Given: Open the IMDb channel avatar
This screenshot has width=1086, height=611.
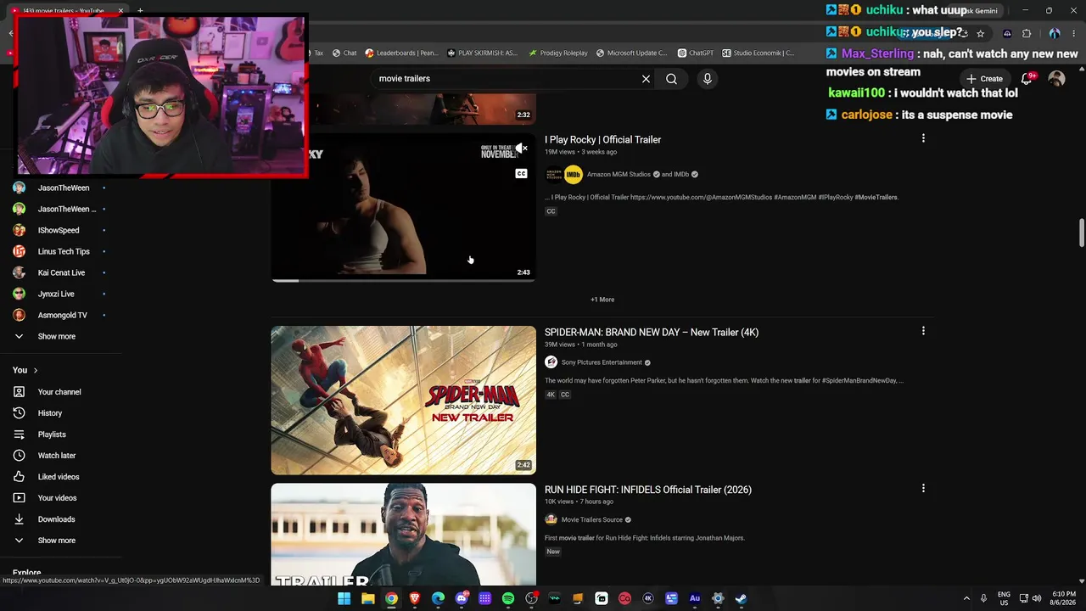Looking at the screenshot, I should tap(574, 175).
